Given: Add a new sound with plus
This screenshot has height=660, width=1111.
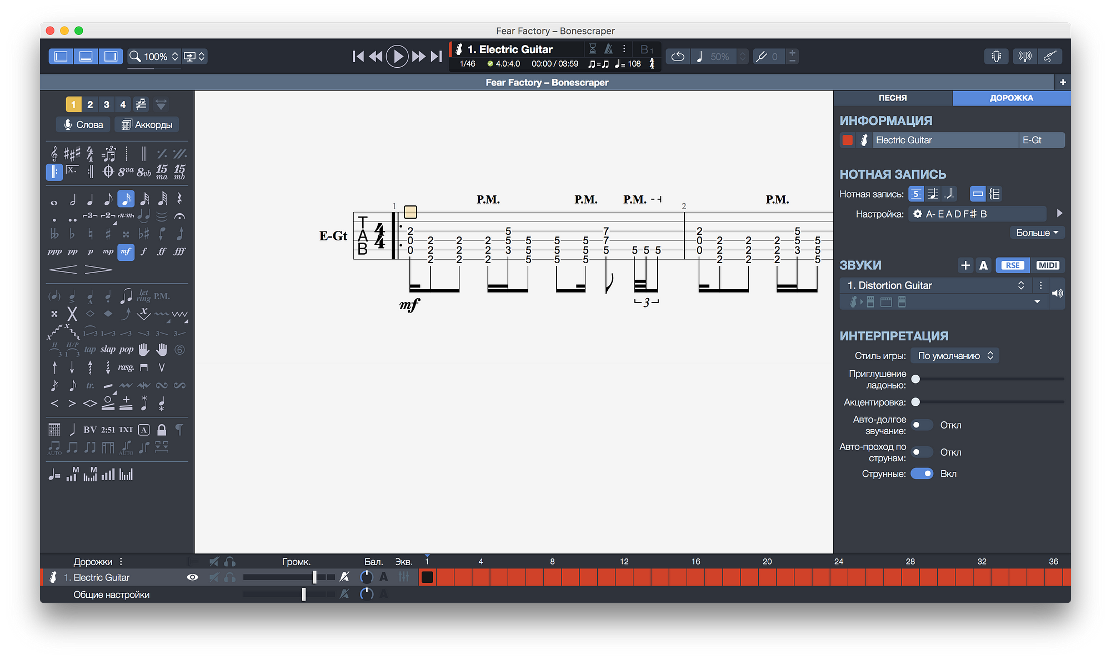Looking at the screenshot, I should (965, 265).
